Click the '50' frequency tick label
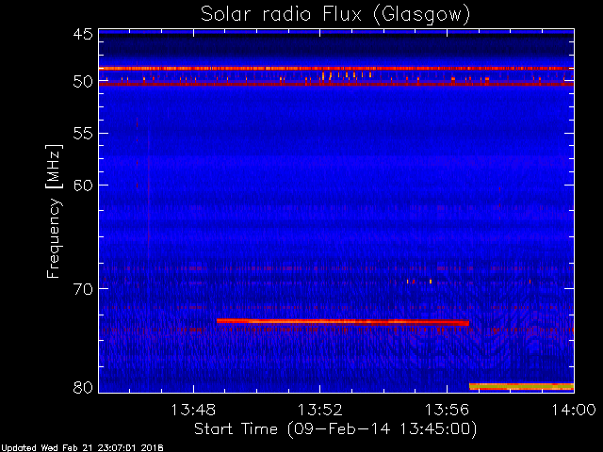This screenshot has width=603, height=452. click(x=83, y=82)
